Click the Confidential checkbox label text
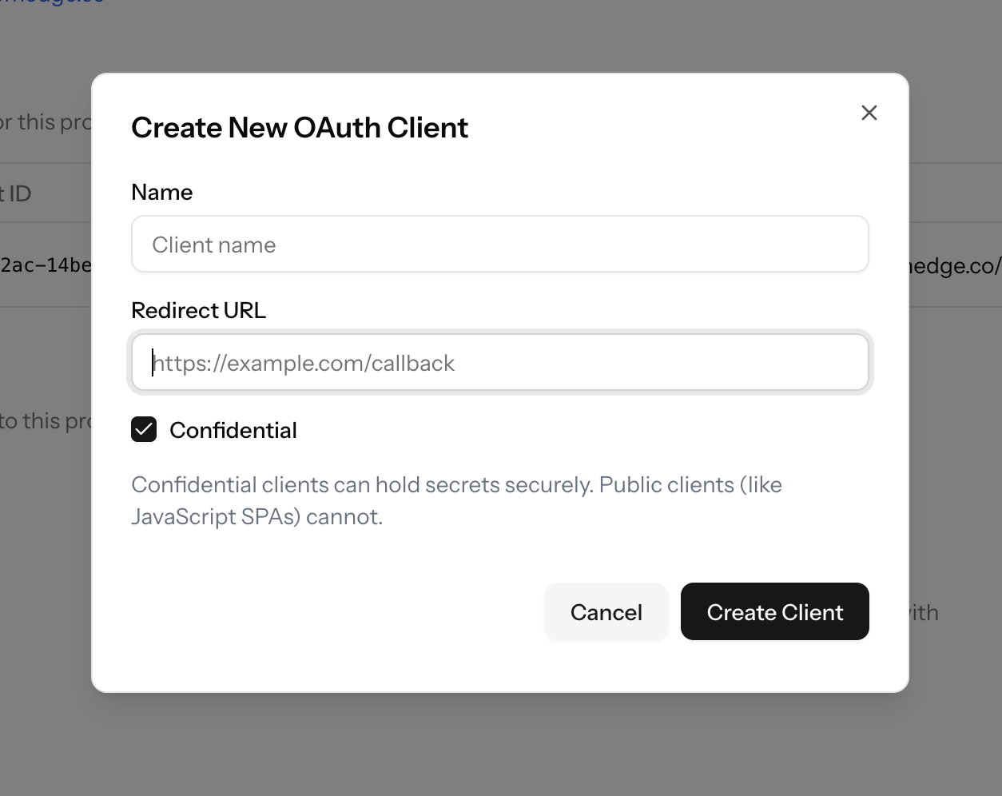1002x796 pixels. click(233, 431)
